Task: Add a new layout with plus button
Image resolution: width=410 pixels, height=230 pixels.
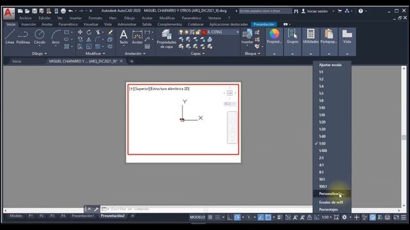Action: coord(133,216)
